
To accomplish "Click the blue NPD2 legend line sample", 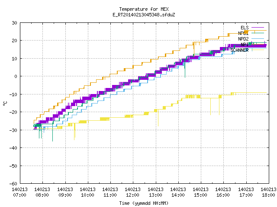I will click(x=258, y=38).
